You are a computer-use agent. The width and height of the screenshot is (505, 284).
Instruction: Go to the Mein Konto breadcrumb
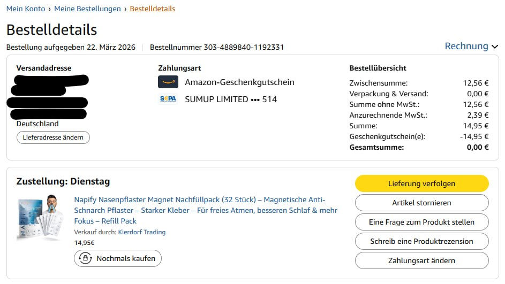25,9
